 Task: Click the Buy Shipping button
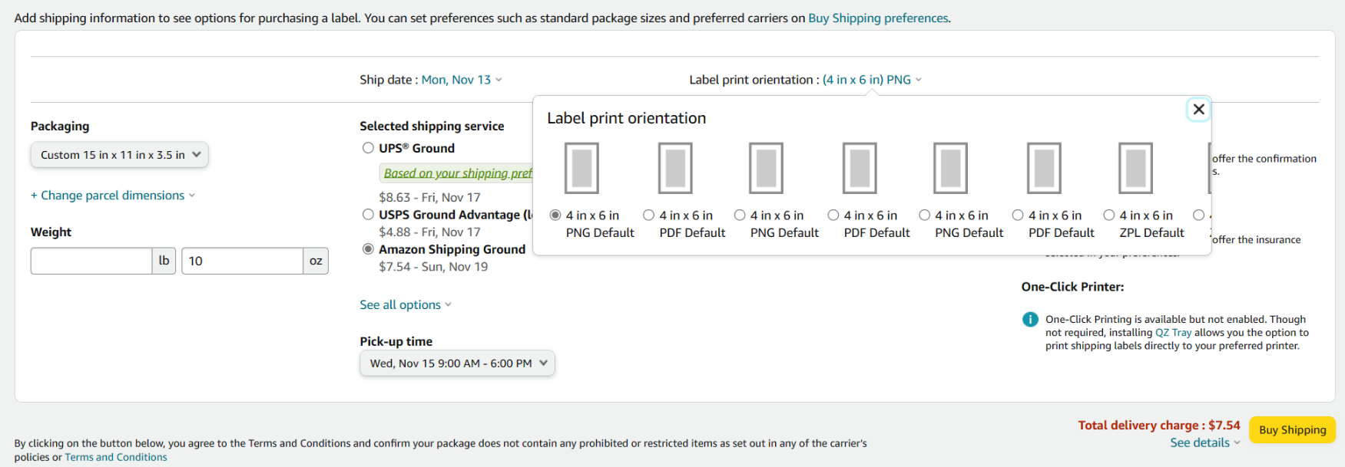(x=1292, y=430)
